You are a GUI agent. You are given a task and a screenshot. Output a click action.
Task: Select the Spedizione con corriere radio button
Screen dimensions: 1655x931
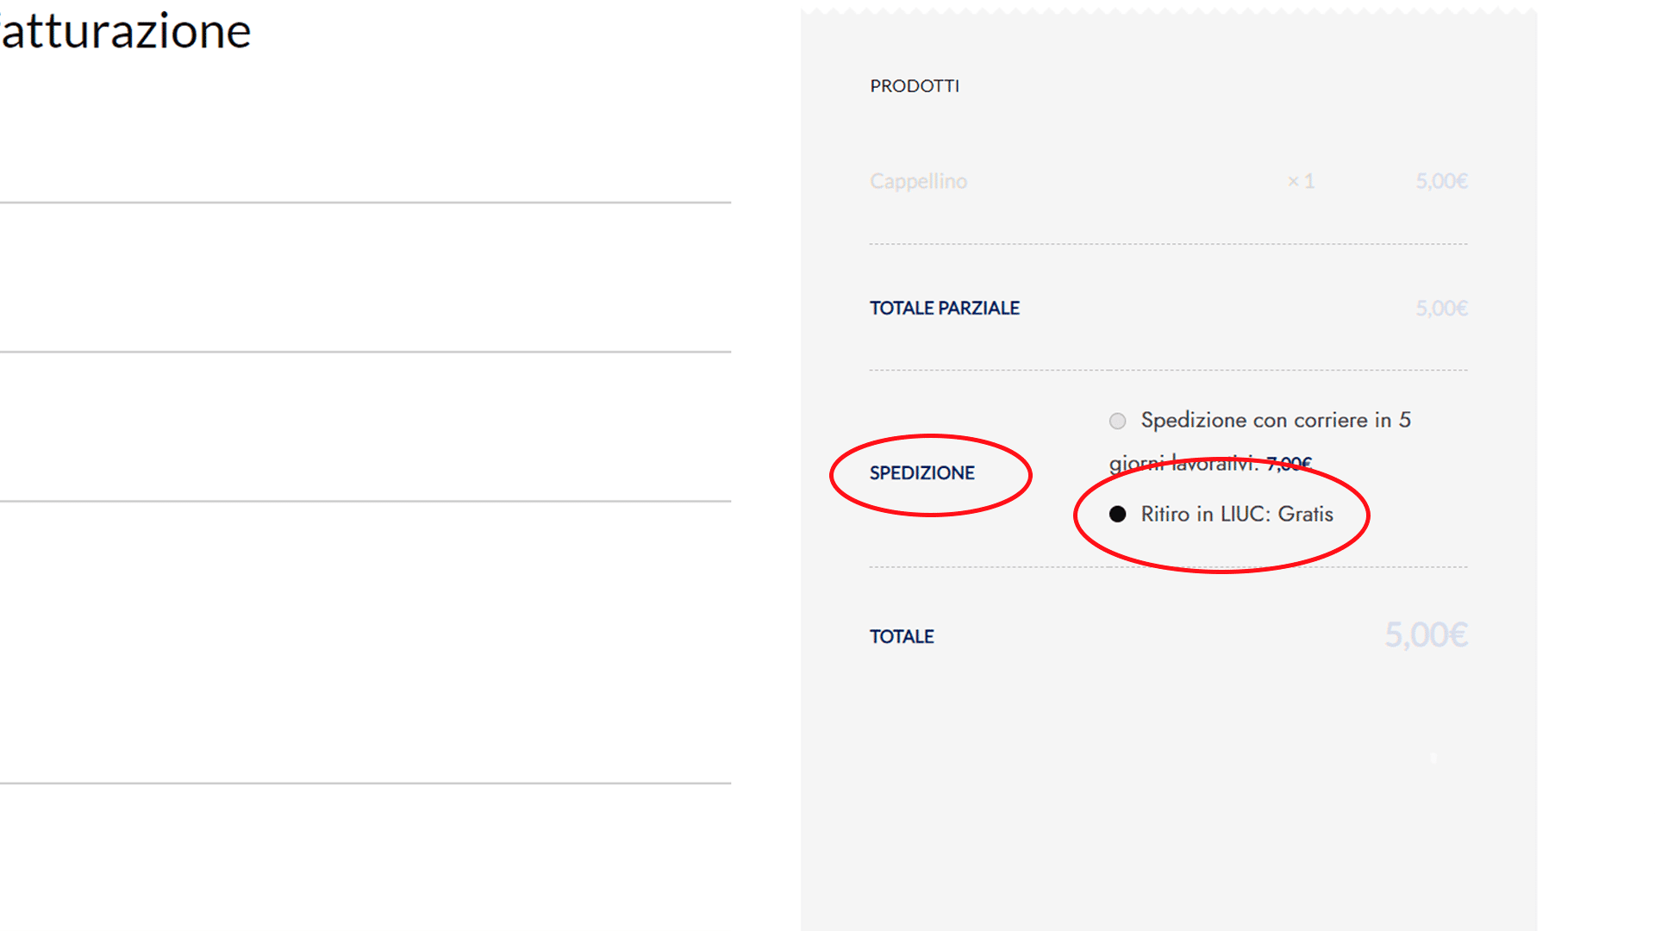(x=1117, y=421)
